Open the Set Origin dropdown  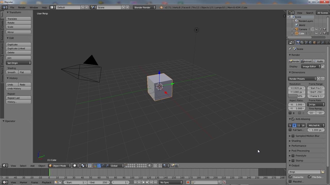click(x=19, y=63)
